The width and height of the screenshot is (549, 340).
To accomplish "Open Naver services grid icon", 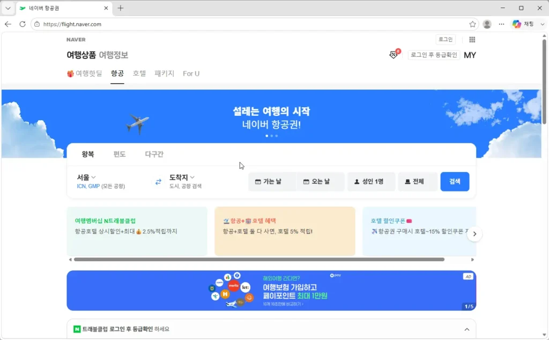I will (472, 40).
